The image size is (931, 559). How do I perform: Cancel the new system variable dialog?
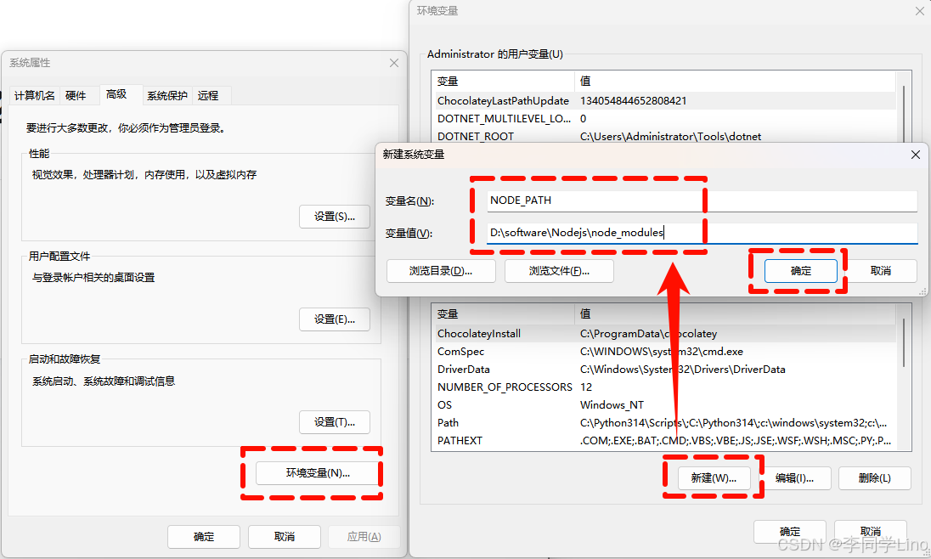881,271
